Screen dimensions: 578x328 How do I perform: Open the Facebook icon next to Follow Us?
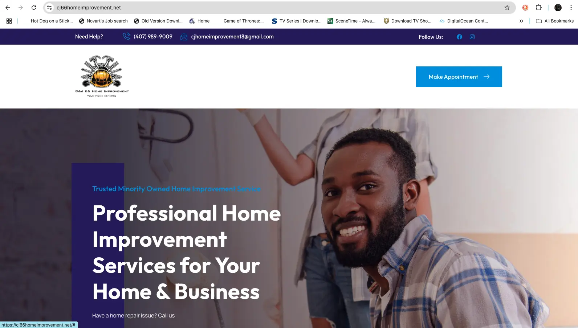[459, 37]
